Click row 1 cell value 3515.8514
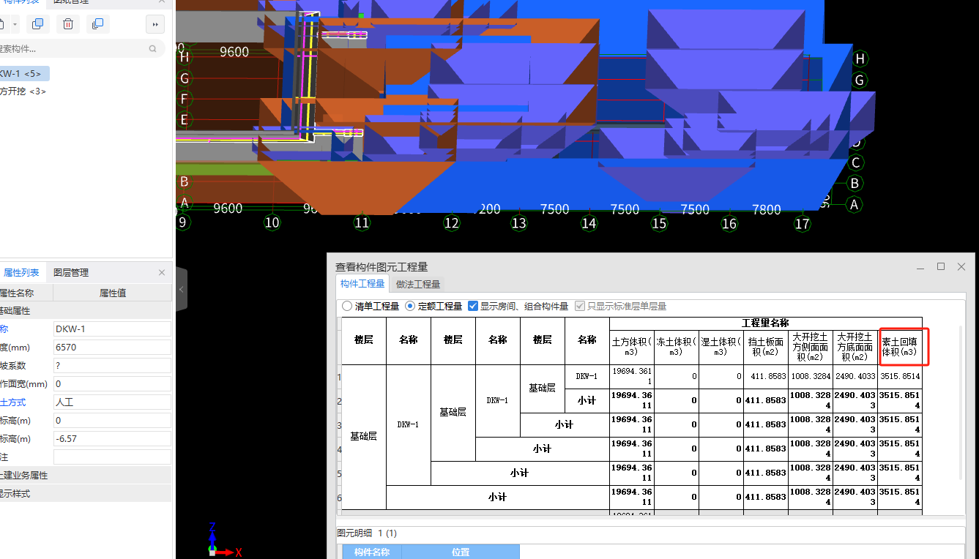The width and height of the screenshot is (979, 559). (x=900, y=377)
